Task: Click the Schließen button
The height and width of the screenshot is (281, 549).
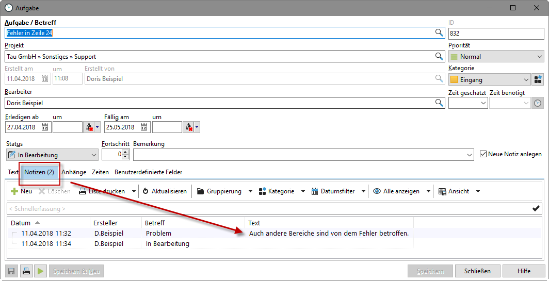Action: [478, 271]
